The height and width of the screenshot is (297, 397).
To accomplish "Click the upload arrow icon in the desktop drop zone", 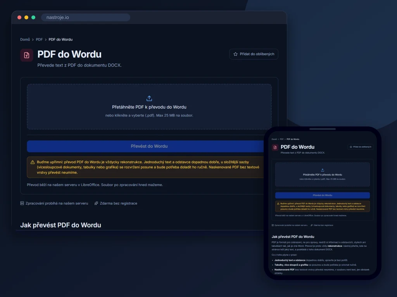I will tap(149, 98).
